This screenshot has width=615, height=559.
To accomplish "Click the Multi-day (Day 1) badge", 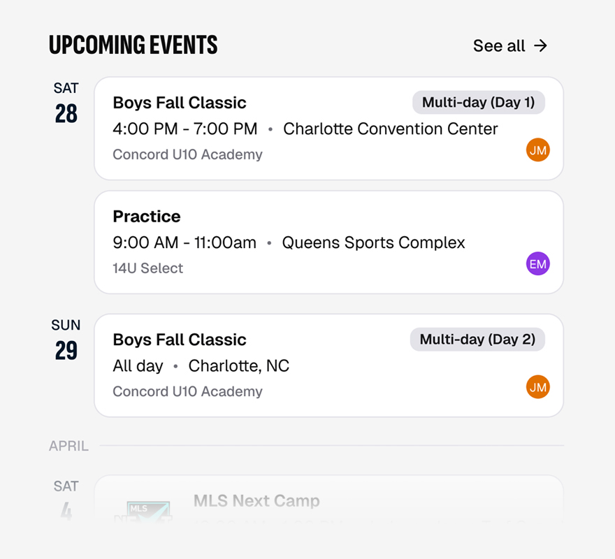I will coord(479,103).
